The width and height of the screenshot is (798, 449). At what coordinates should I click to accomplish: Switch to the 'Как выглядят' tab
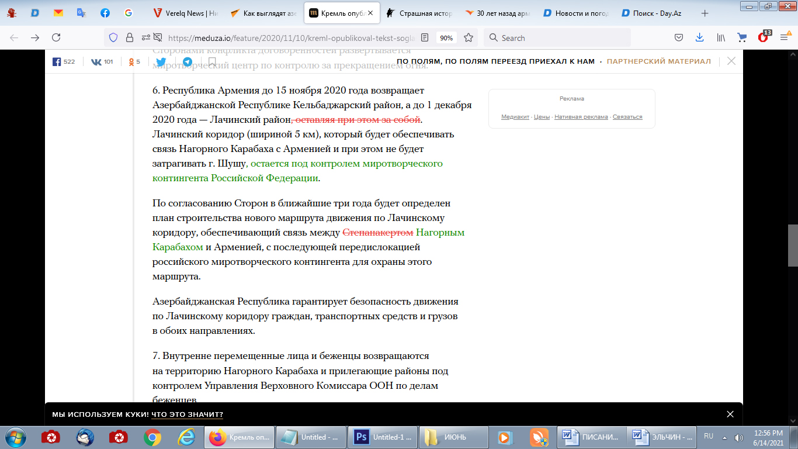click(x=263, y=13)
